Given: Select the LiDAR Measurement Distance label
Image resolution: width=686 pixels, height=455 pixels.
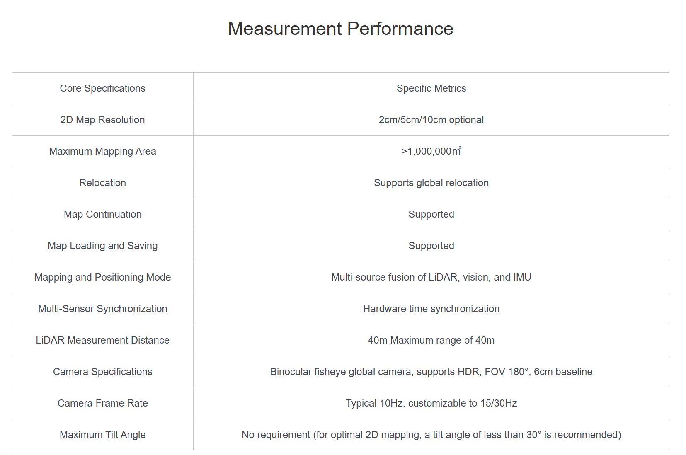Looking at the screenshot, I should [102, 340].
